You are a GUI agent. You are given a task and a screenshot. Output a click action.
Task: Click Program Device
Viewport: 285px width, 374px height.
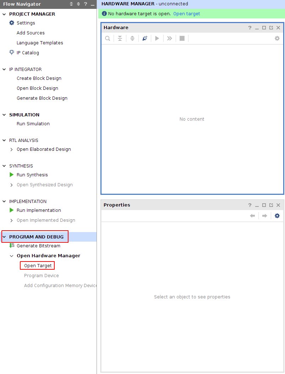pos(42,275)
